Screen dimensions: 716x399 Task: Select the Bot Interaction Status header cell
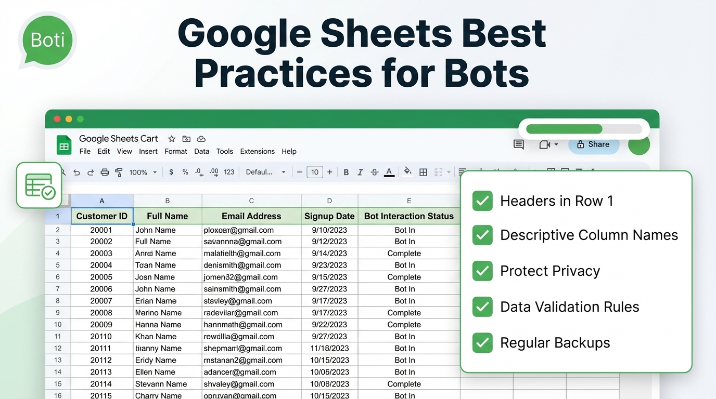[x=409, y=216]
